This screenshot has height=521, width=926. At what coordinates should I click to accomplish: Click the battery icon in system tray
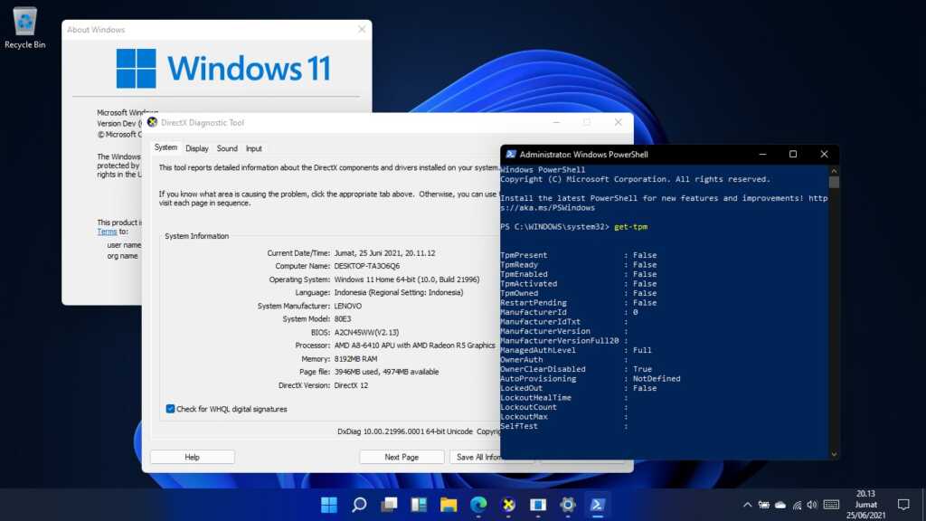[x=763, y=505]
